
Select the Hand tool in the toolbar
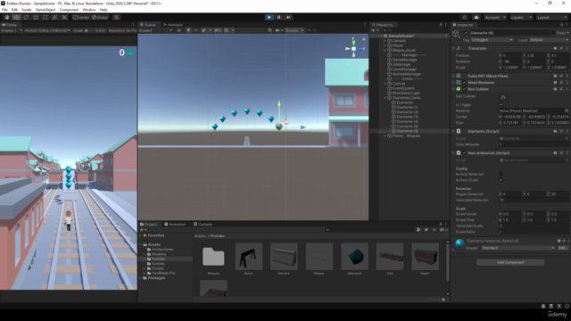click(x=7, y=17)
